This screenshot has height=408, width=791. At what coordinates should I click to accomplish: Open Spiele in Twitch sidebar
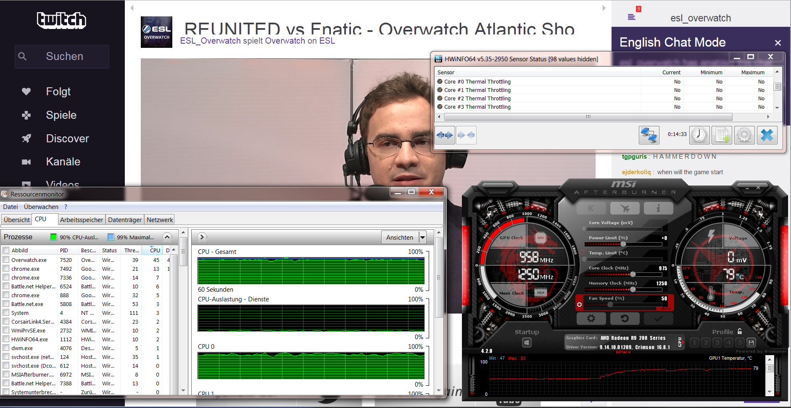(61, 115)
